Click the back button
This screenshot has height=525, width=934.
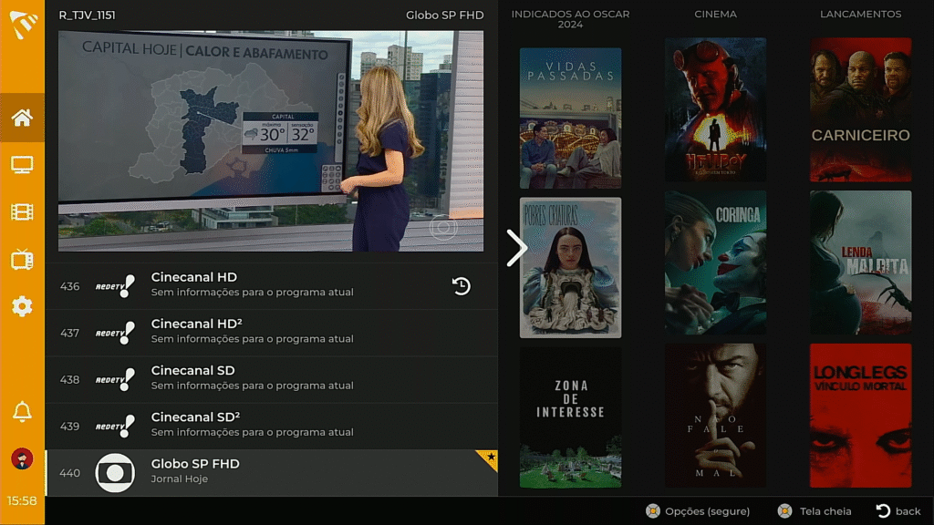pyautogui.click(x=898, y=511)
